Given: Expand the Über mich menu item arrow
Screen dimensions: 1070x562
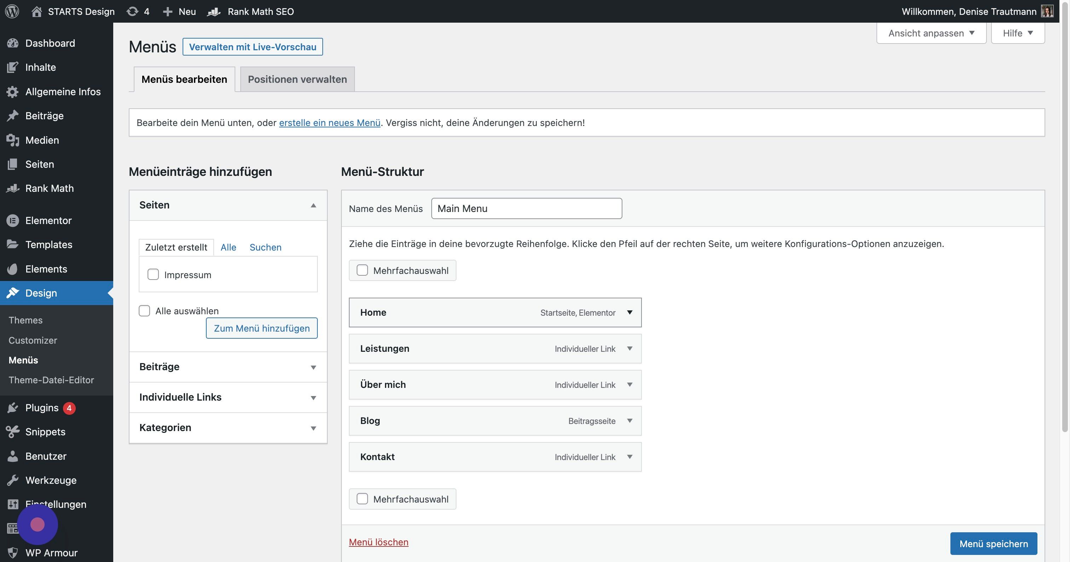Looking at the screenshot, I should tap(630, 385).
